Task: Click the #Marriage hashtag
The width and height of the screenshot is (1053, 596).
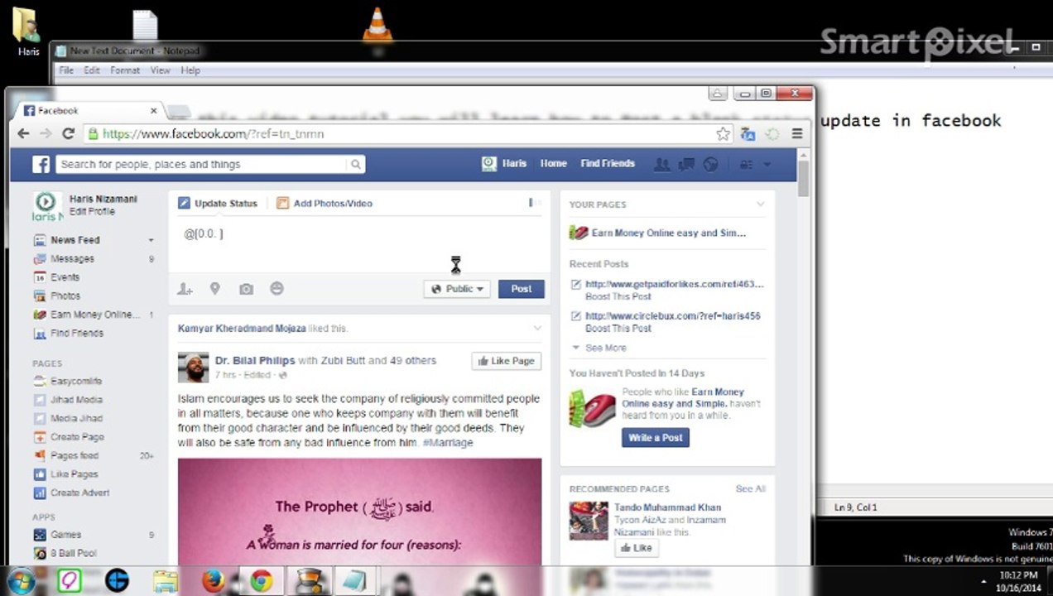Action: (x=447, y=443)
